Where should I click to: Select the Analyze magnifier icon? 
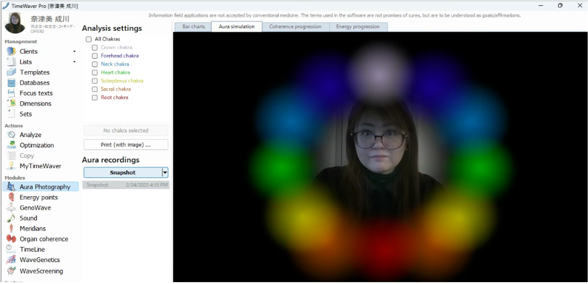point(12,135)
